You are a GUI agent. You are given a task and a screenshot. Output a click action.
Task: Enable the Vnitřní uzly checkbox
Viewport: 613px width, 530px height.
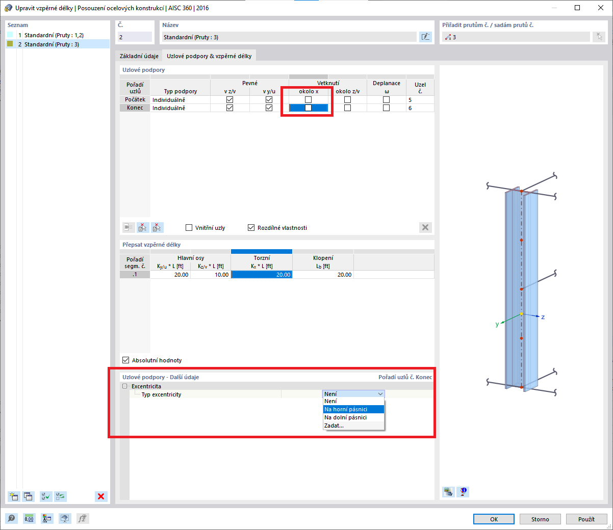click(189, 228)
